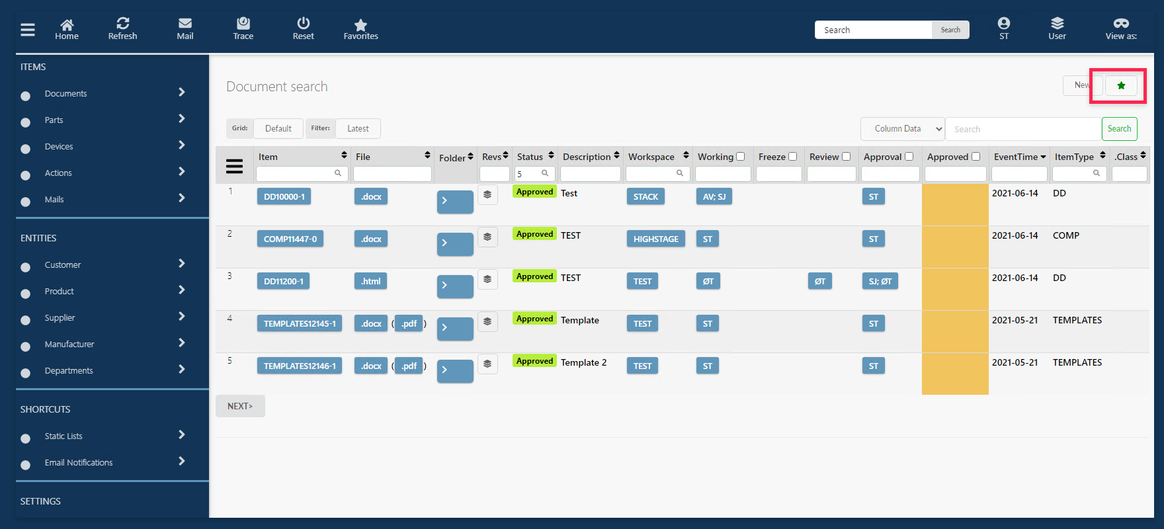Open revisions icon for TEMPLATES12145-1
Viewport: 1164px width, 529px height.
point(487,321)
